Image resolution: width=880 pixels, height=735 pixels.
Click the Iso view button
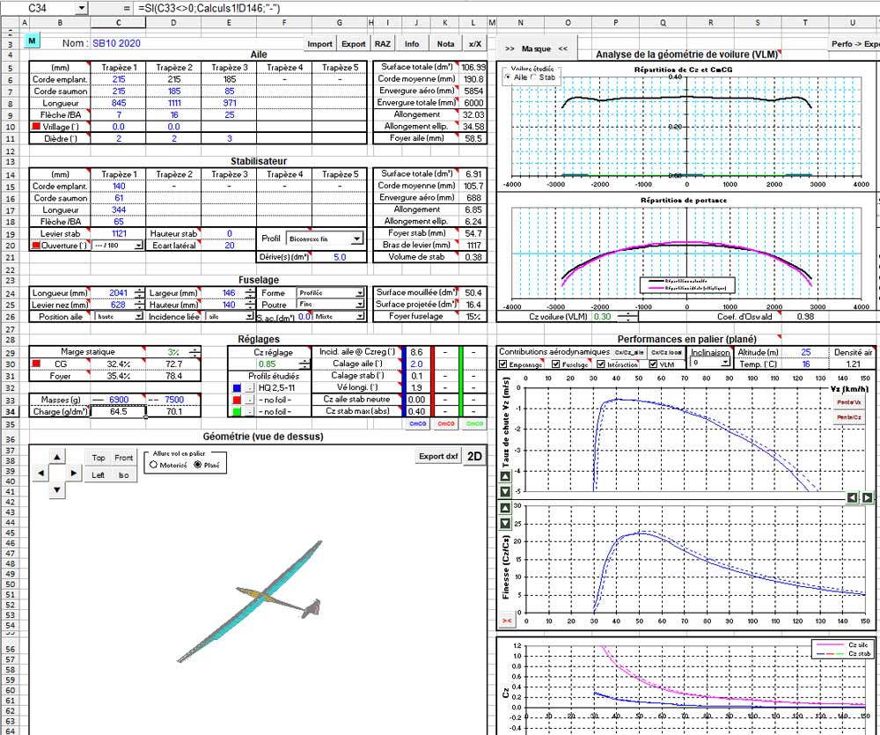click(123, 475)
